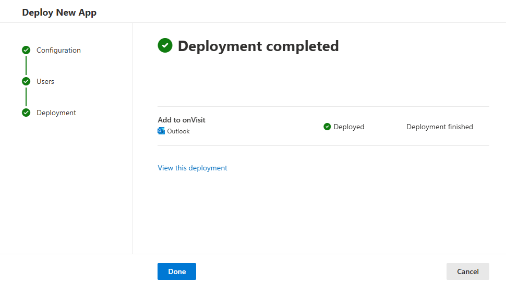The width and height of the screenshot is (506, 285).
Task: Click the Outlook label under app name
Action: coord(178,131)
